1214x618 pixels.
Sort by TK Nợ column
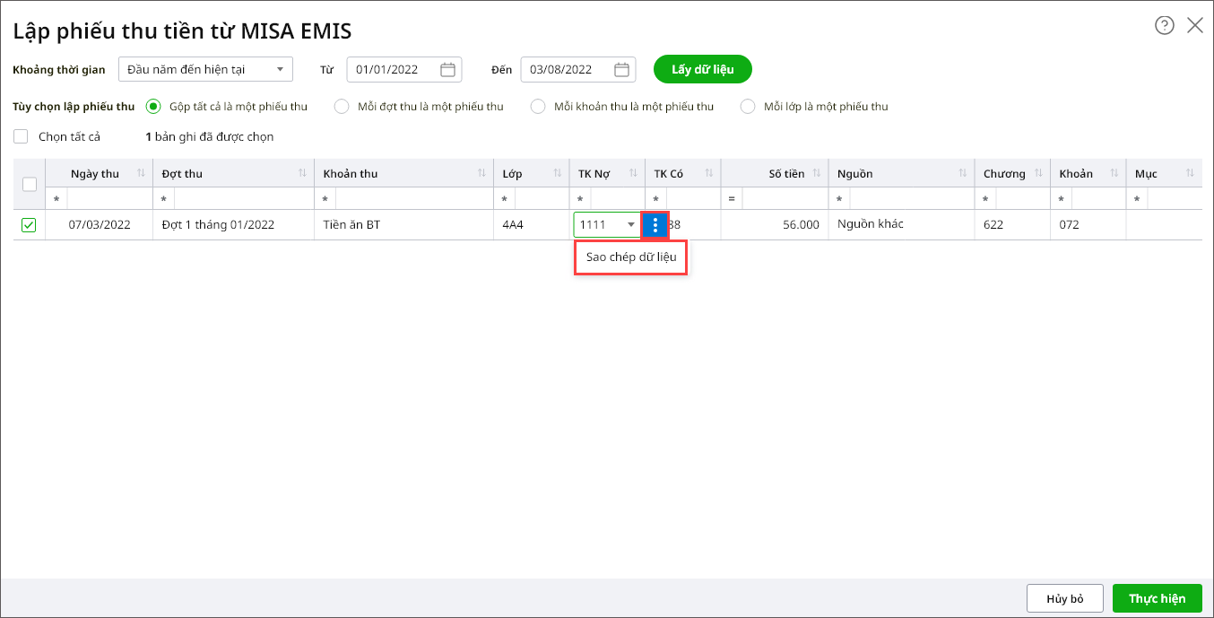click(x=633, y=173)
